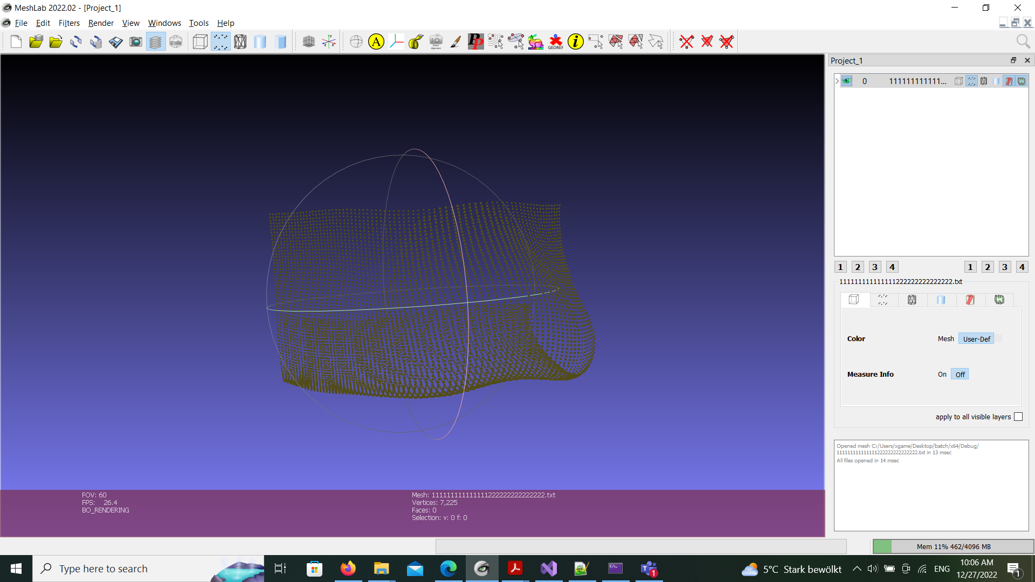Expand layer 0 tree arrow
Viewport: 1035px width, 582px height.
click(837, 81)
